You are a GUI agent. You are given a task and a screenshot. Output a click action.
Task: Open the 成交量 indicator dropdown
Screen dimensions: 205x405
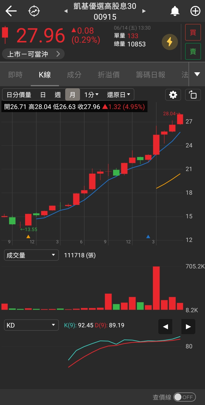coord(31,255)
